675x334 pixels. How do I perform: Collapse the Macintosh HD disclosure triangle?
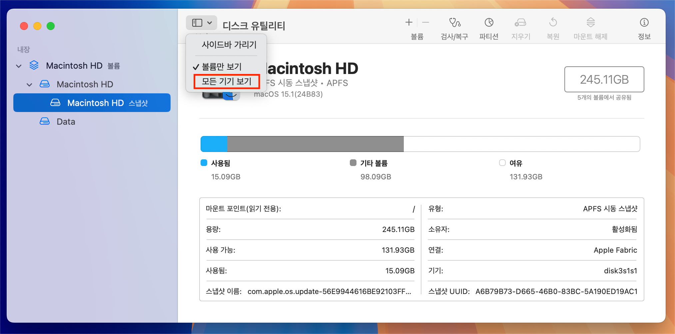29,84
